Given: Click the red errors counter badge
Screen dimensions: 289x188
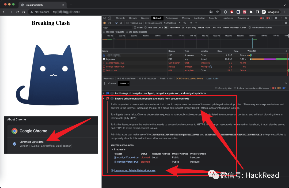Looking at the screenshot, I should [x=262, y=18].
